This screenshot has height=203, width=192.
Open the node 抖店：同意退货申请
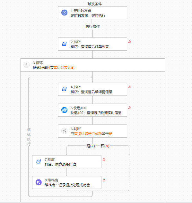[x=66, y=162]
